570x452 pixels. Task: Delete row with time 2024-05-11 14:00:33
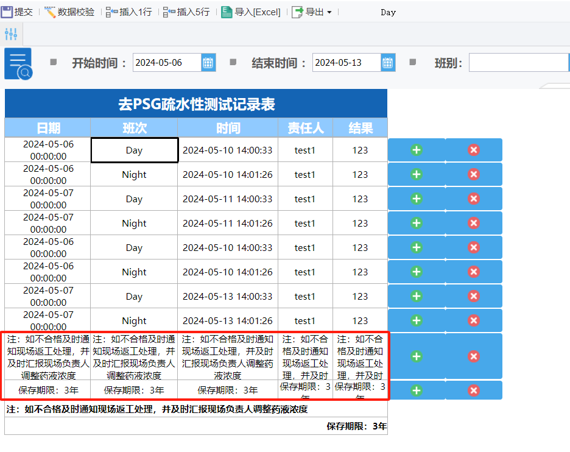[x=474, y=199]
